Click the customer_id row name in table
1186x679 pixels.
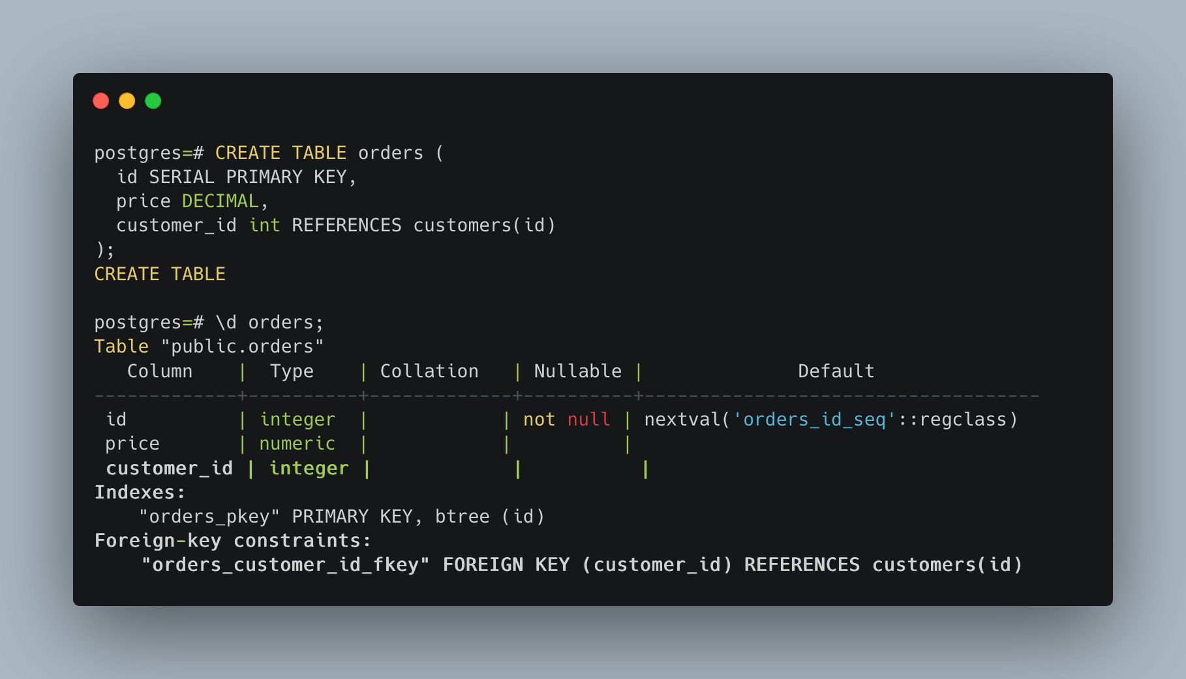[169, 469]
